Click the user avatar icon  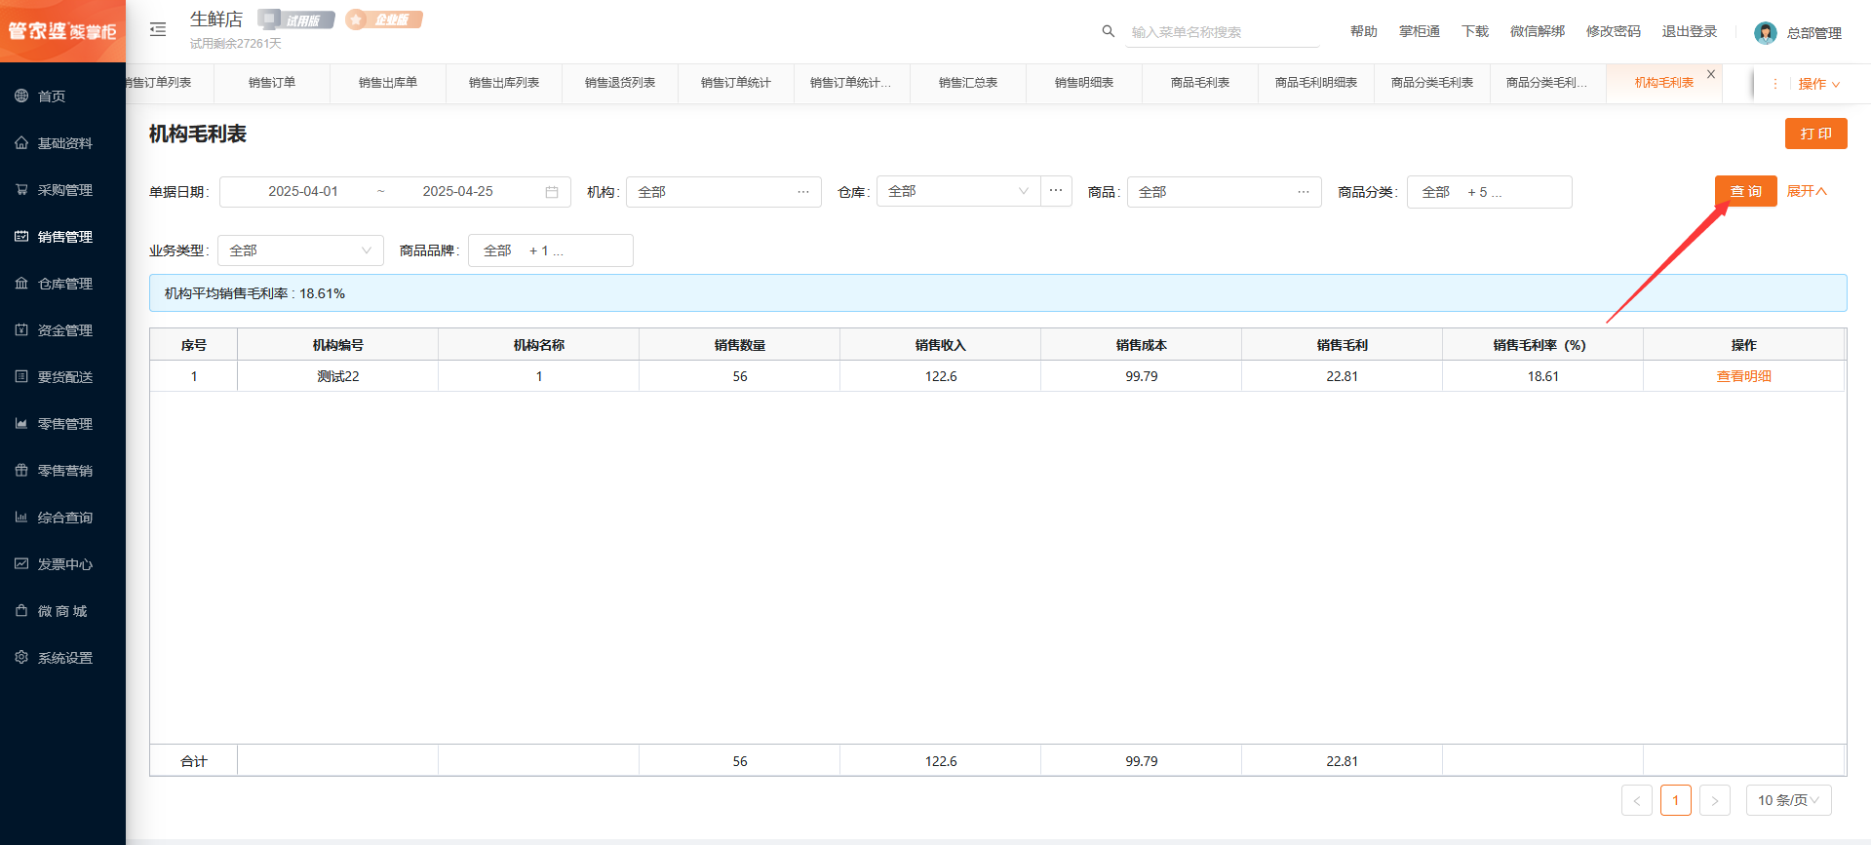click(1765, 33)
